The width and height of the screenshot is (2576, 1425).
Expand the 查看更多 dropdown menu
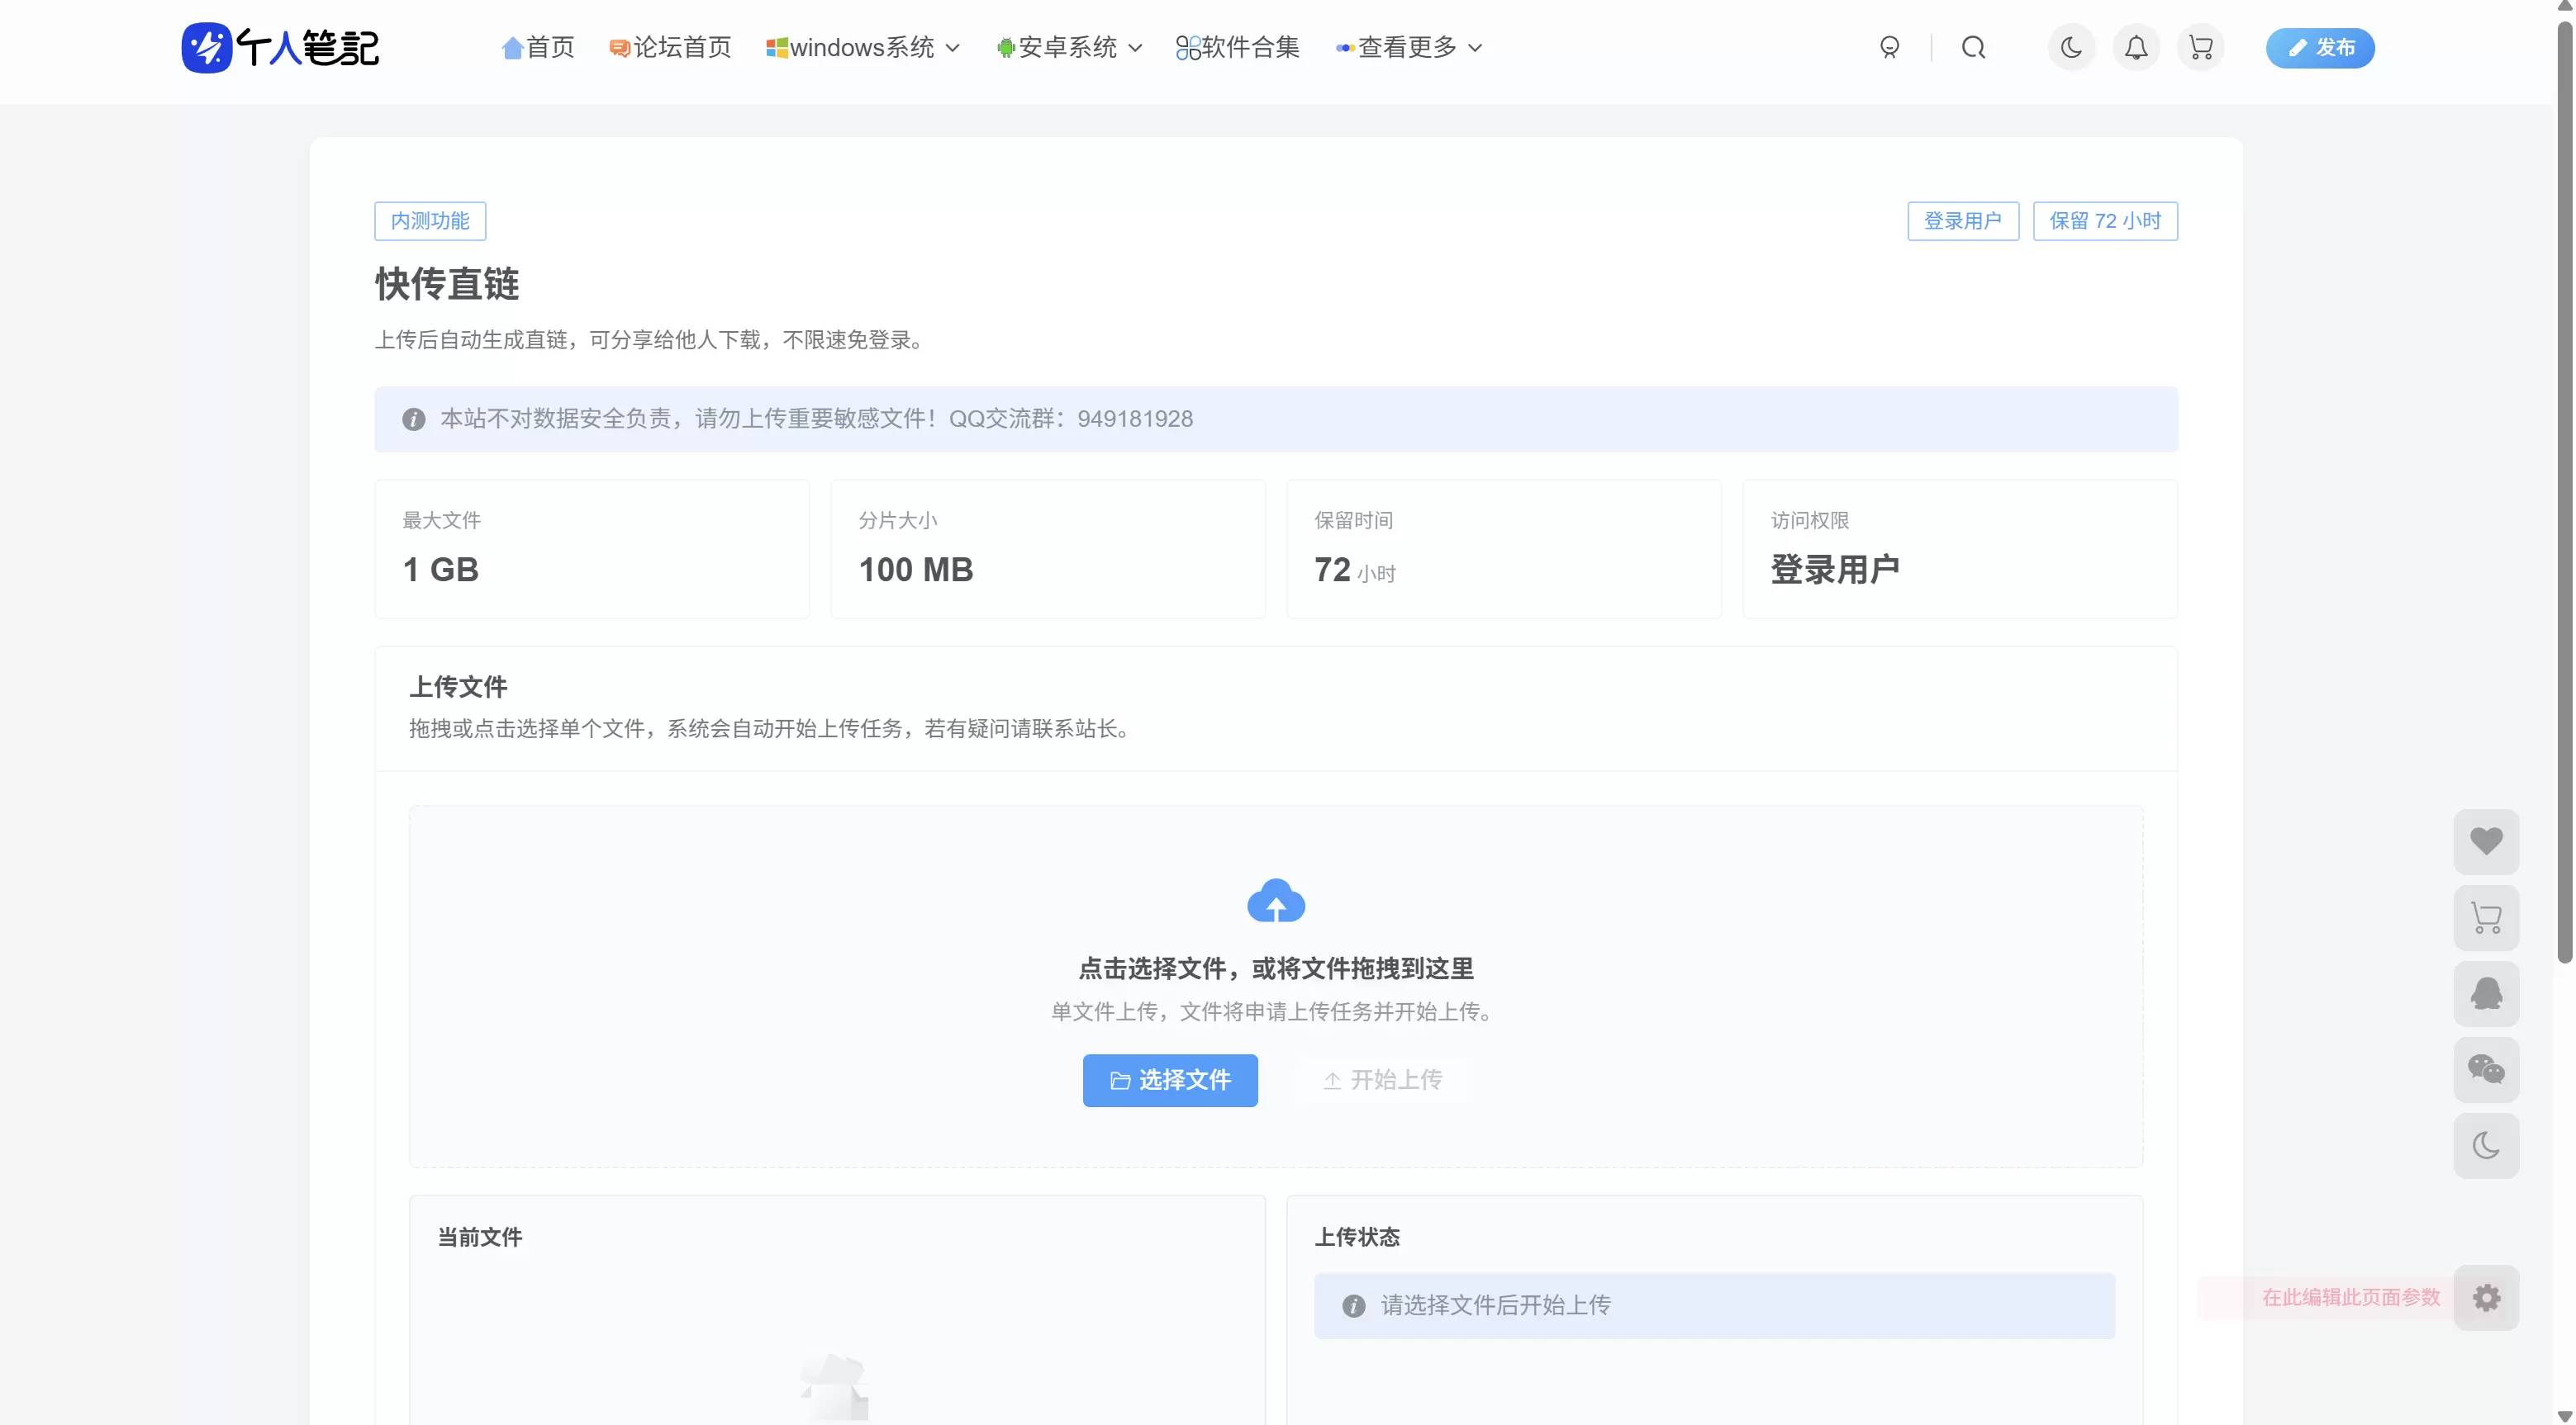click(x=1409, y=47)
